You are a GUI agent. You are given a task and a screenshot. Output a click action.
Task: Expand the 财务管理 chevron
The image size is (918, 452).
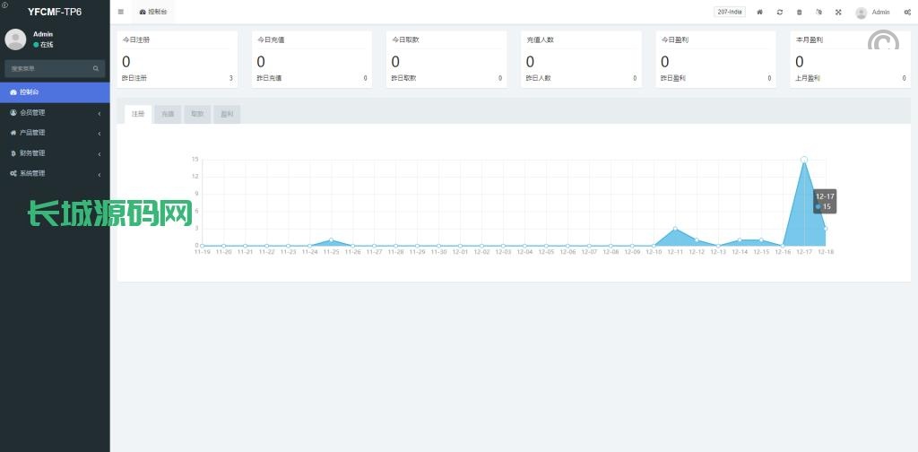point(100,154)
